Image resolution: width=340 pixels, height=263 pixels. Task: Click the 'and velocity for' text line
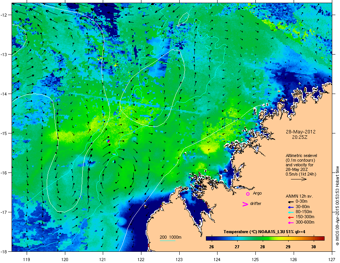click(299, 165)
